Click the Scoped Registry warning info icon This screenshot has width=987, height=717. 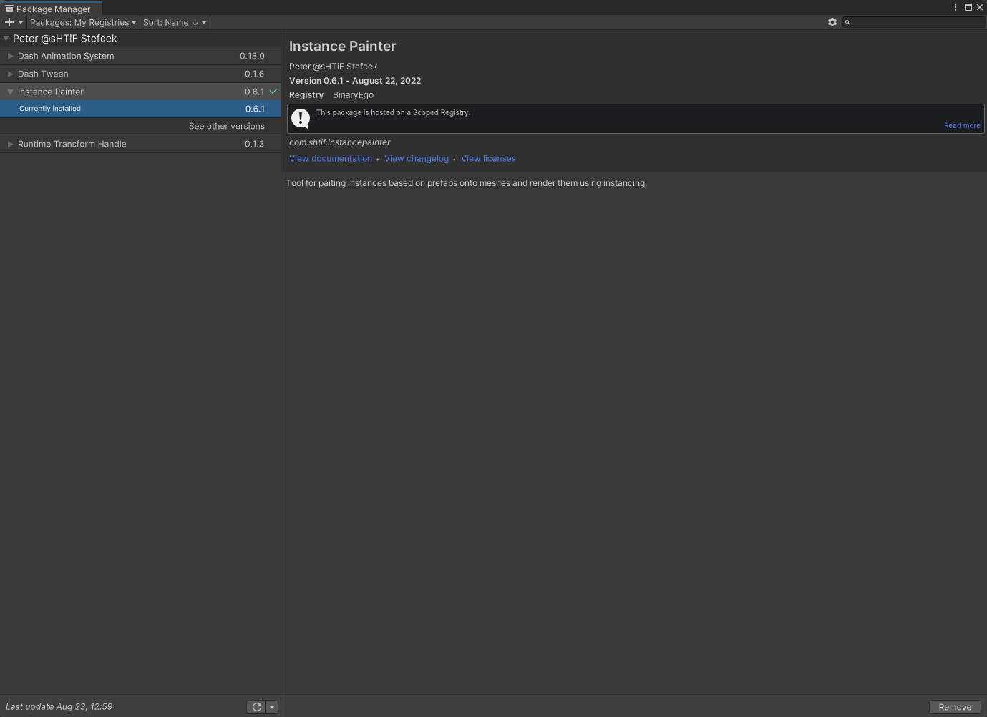[x=300, y=117]
